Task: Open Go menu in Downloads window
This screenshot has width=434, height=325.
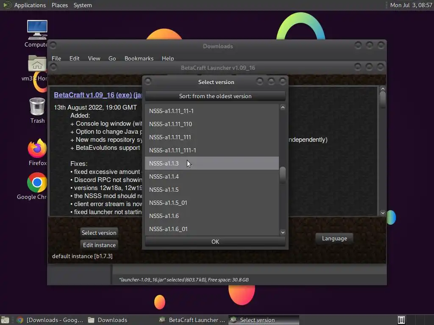Action: click(112, 58)
